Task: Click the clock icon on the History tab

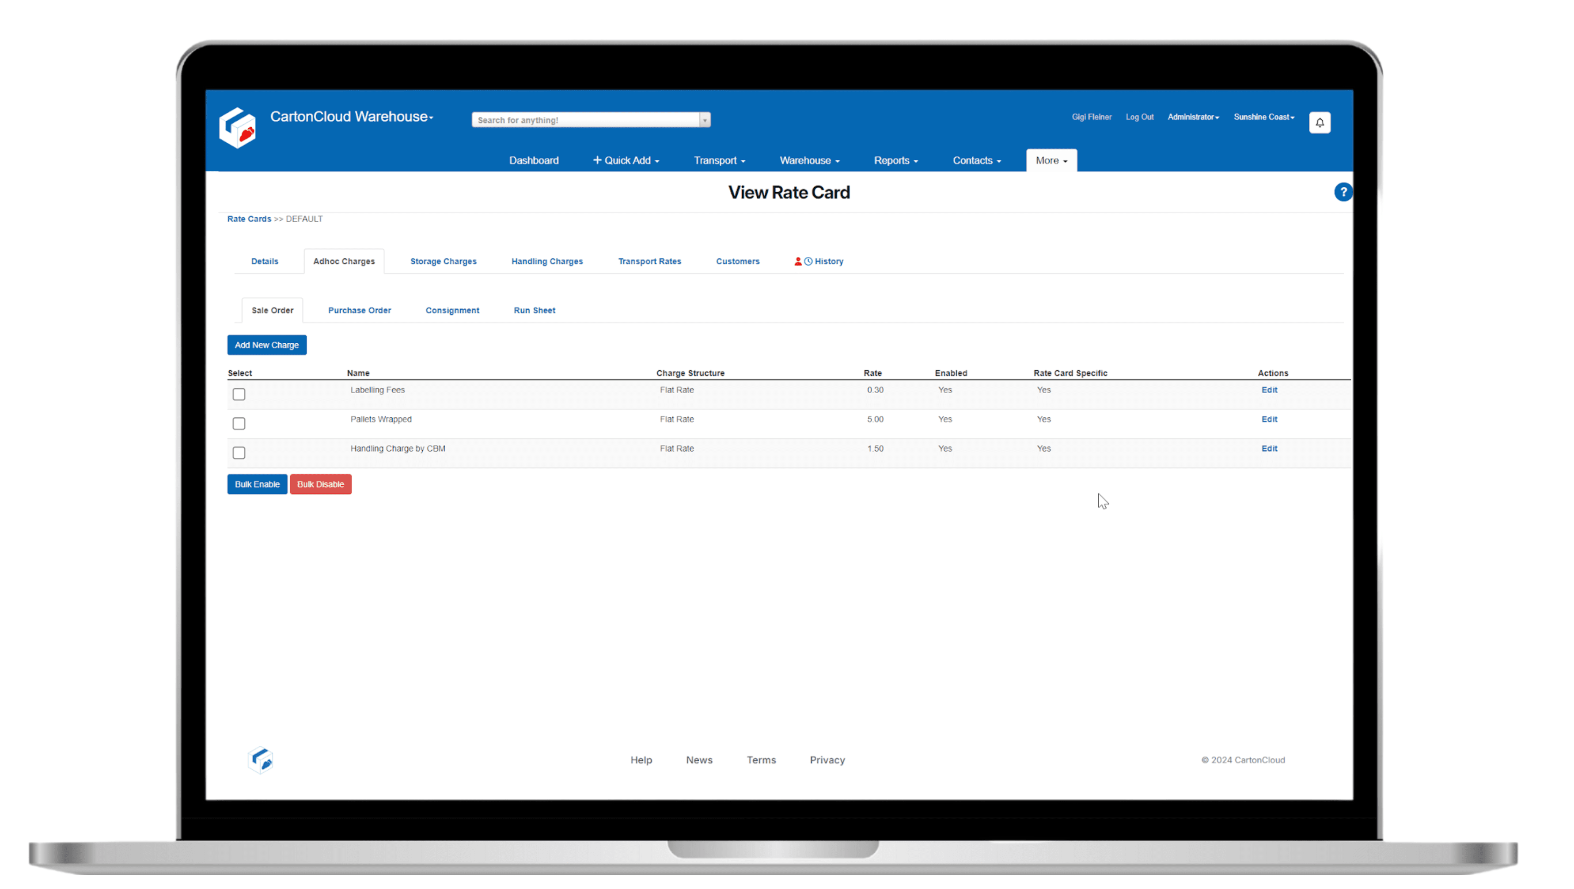Action: click(x=808, y=261)
